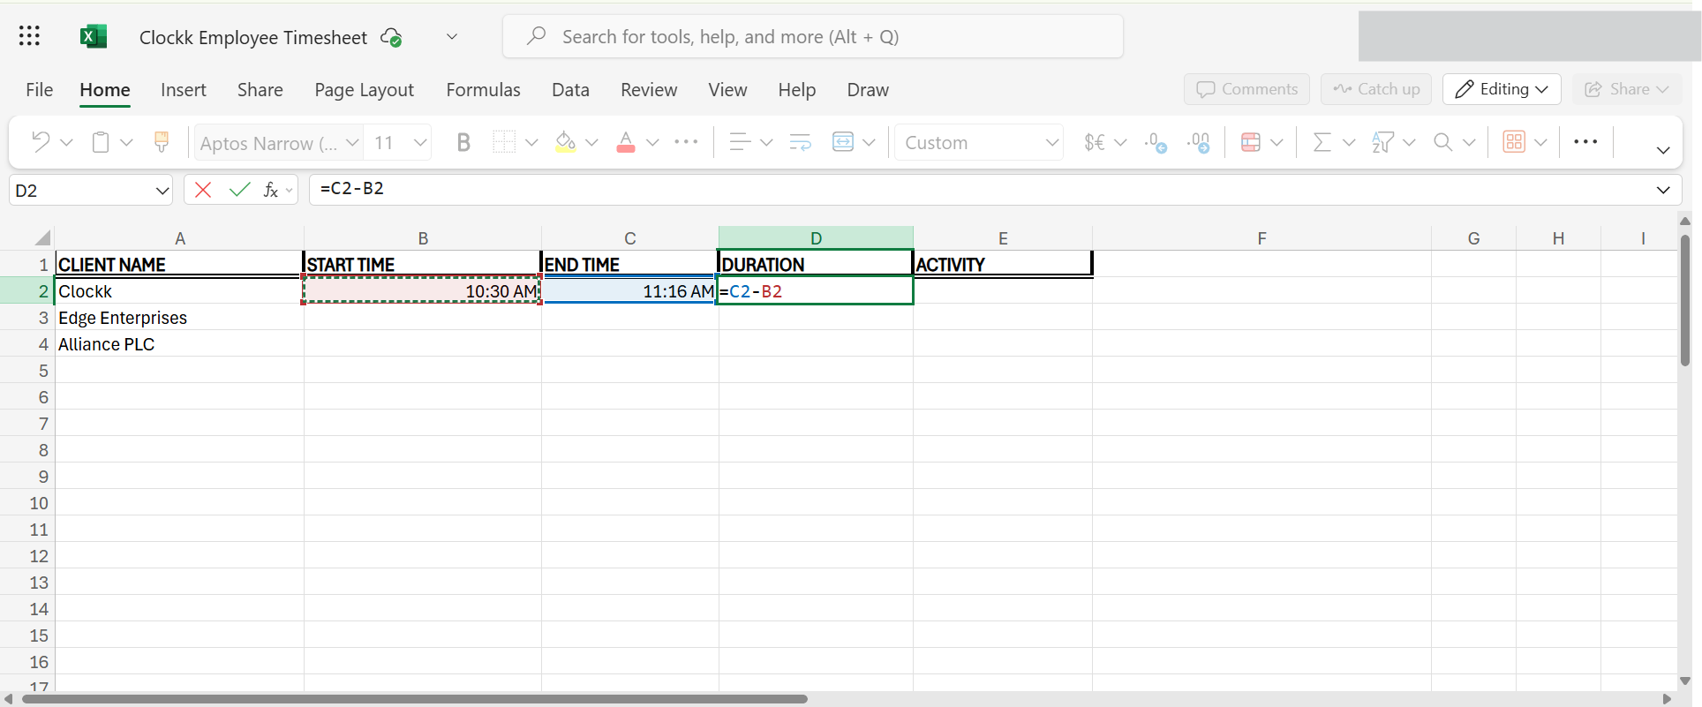This screenshot has width=1702, height=707.
Task: Expand the Name Box dropdown arrow
Action: [x=162, y=191]
